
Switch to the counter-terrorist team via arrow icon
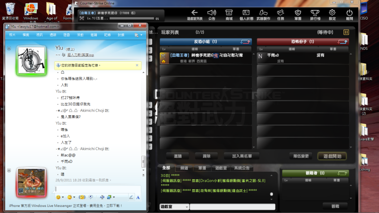(245, 42)
